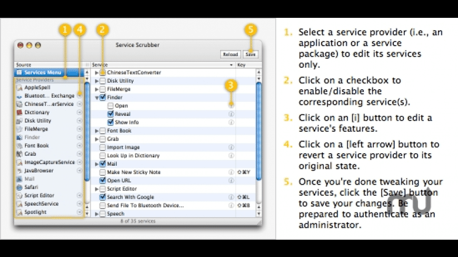
Task: Uncheck the Reveal service checkbox
Action: 111,114
